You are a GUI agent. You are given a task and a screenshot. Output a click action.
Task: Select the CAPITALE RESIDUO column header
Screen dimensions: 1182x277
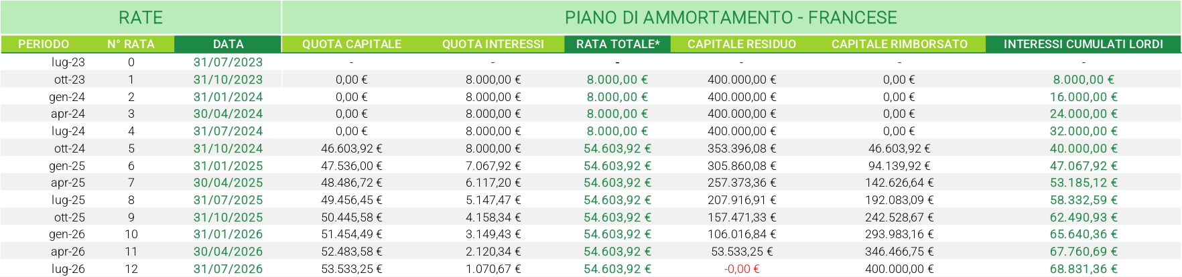pos(742,44)
